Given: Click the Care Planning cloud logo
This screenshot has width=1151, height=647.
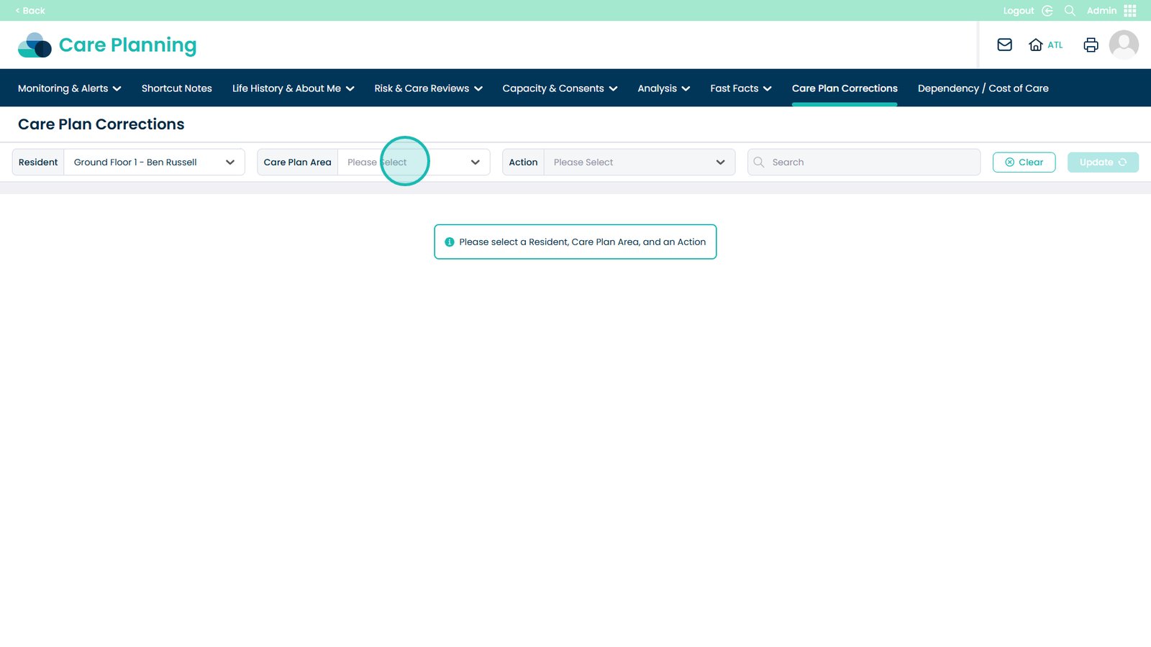Looking at the screenshot, I should (35, 45).
